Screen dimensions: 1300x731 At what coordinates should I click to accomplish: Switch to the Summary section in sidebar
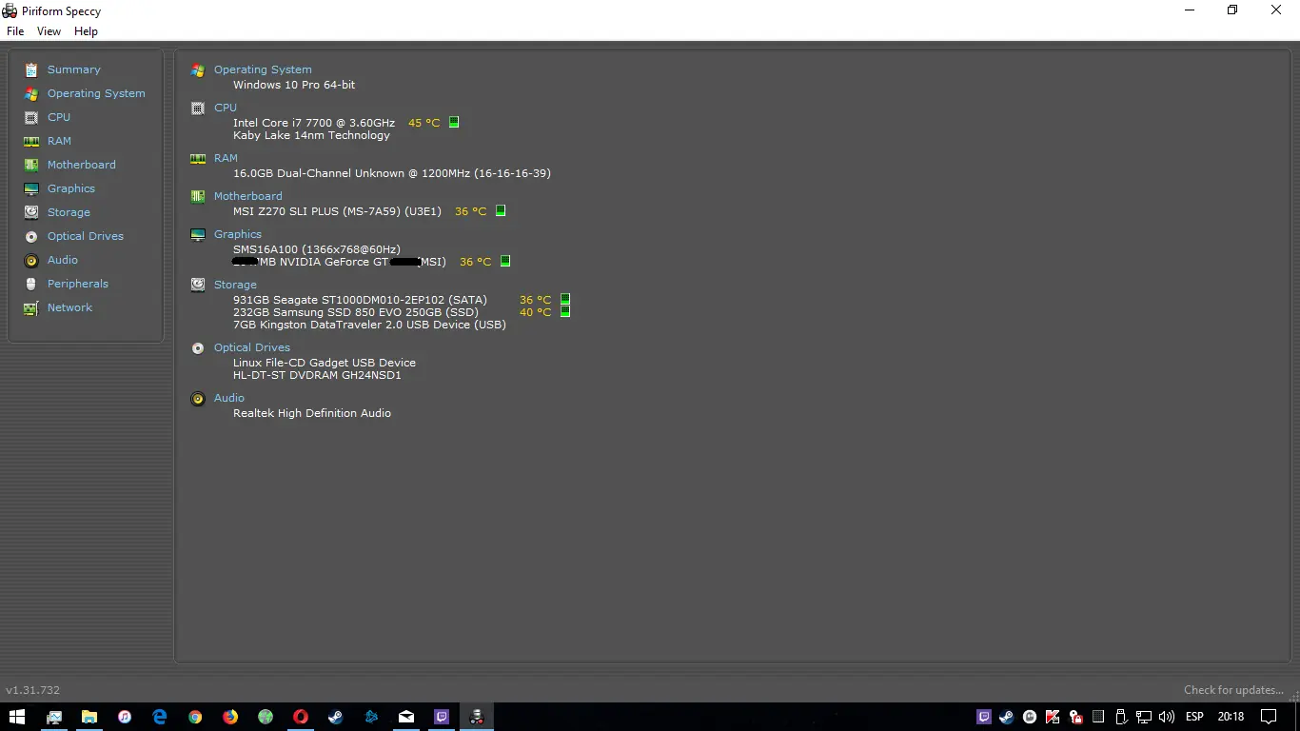tap(73, 69)
